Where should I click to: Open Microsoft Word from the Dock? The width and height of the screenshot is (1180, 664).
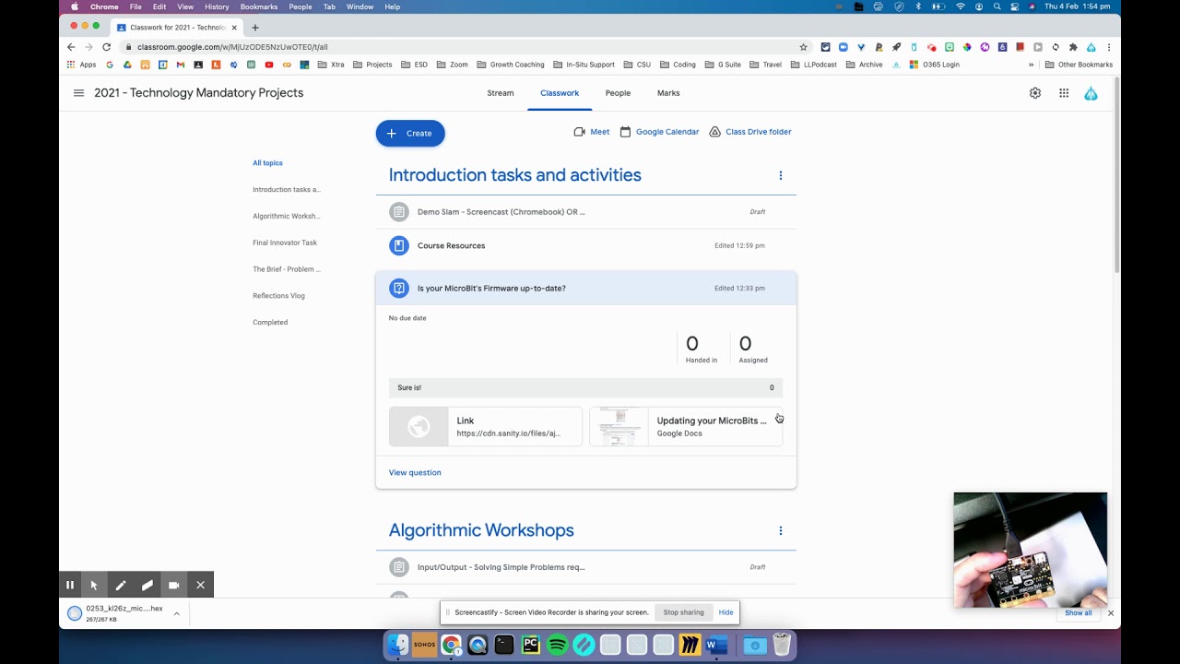717,646
